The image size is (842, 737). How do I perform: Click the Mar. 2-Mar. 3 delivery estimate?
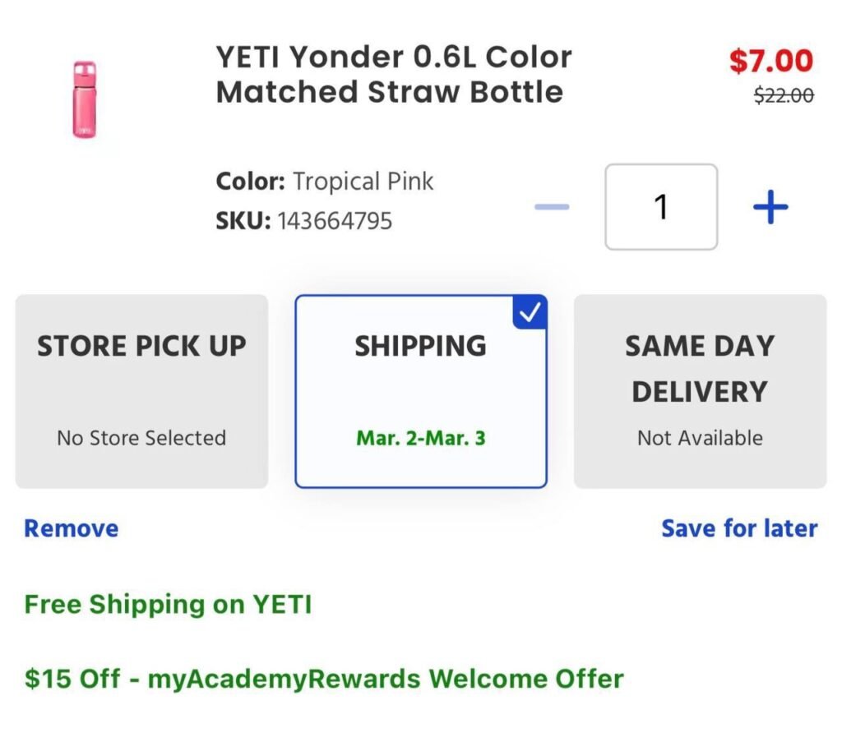421,438
